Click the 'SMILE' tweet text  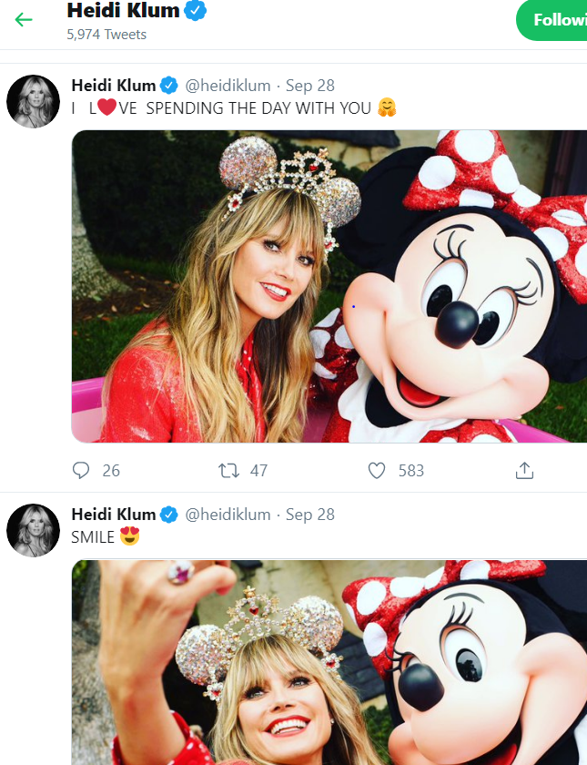[x=94, y=537]
